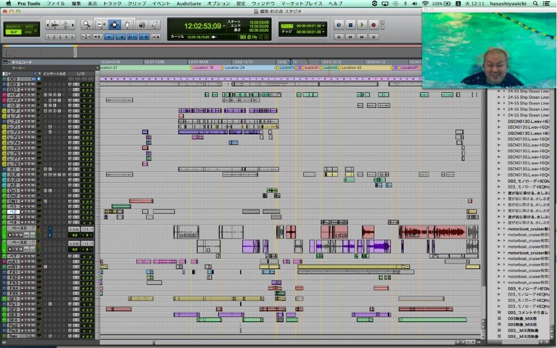
Task: Click the macOS Wi-Fi status icon
Action: coord(424,3)
